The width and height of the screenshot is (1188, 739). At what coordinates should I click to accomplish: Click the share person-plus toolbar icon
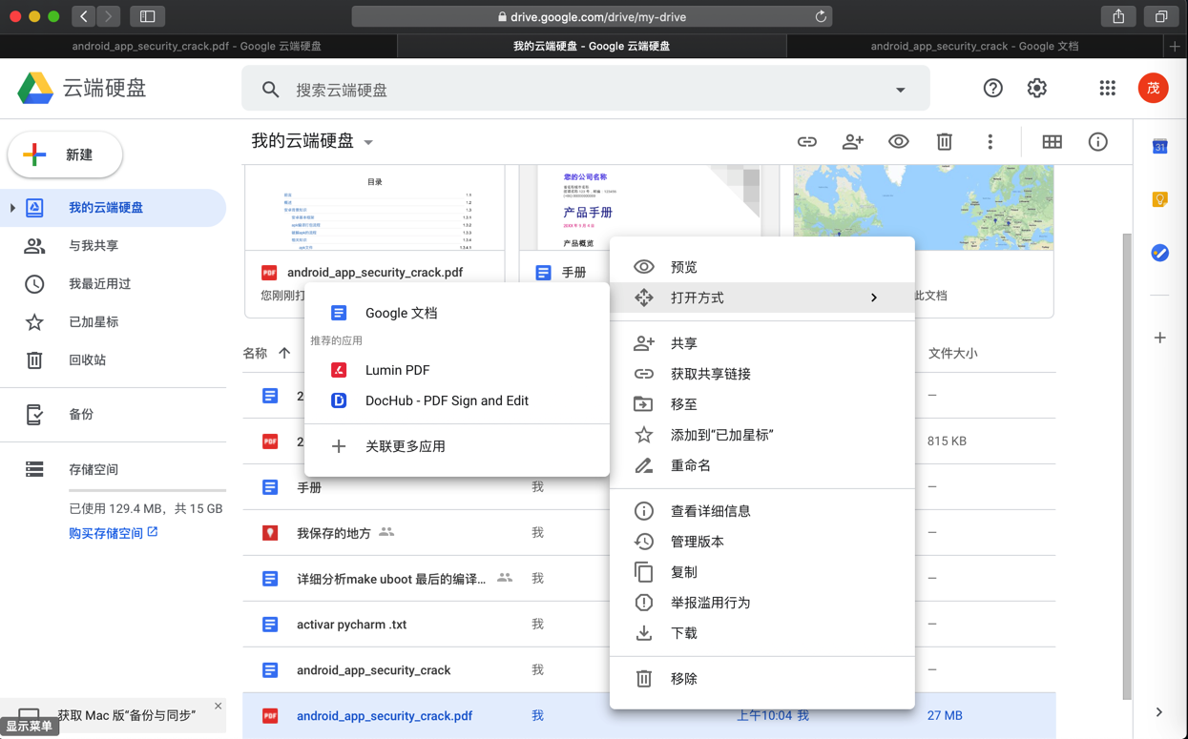pos(852,142)
